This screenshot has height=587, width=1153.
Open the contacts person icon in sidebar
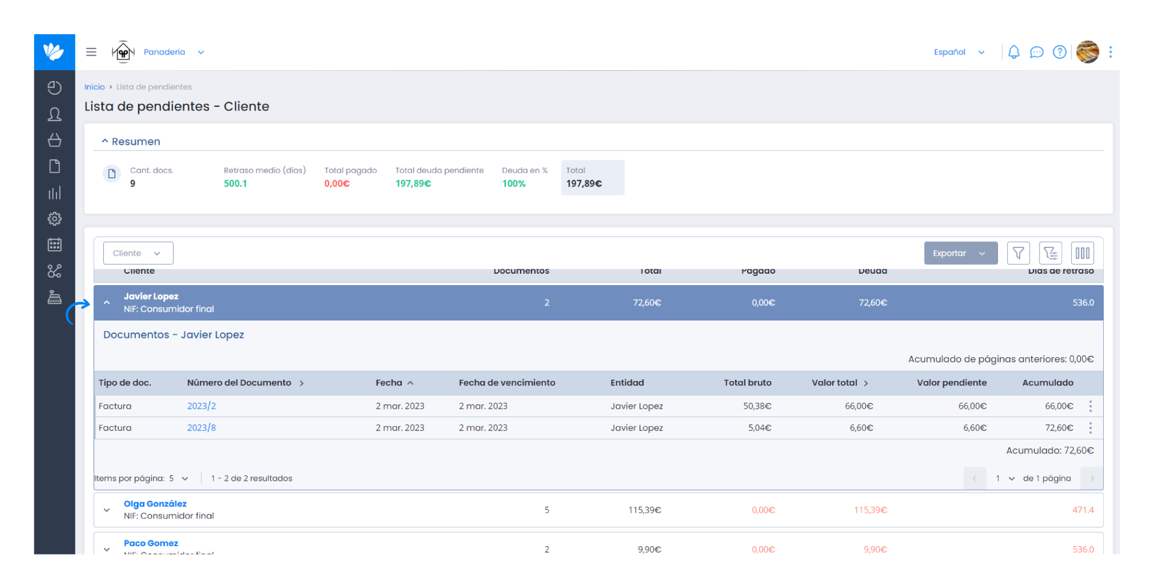click(55, 114)
